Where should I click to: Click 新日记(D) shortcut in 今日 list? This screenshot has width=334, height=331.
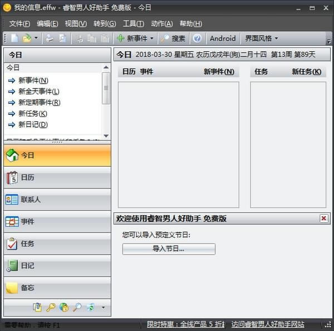(x=33, y=125)
